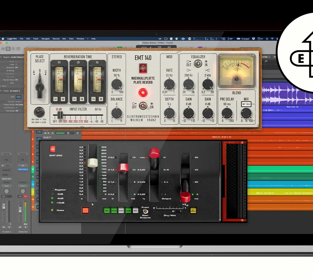Open the Navigate menu
This screenshot has width=313, height=279.
coord(46,39)
